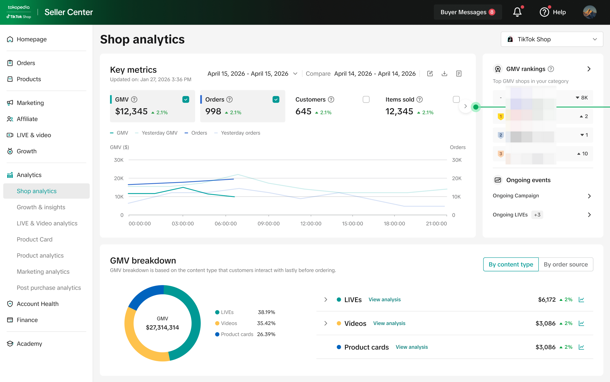The width and height of the screenshot is (610, 382).
Task: Open the April 15, 2026 date range dropdown
Action: point(253,74)
